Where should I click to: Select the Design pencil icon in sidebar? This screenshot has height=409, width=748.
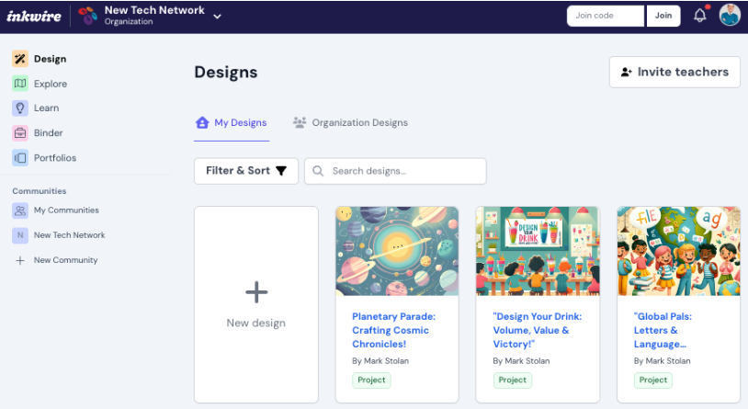[20, 59]
